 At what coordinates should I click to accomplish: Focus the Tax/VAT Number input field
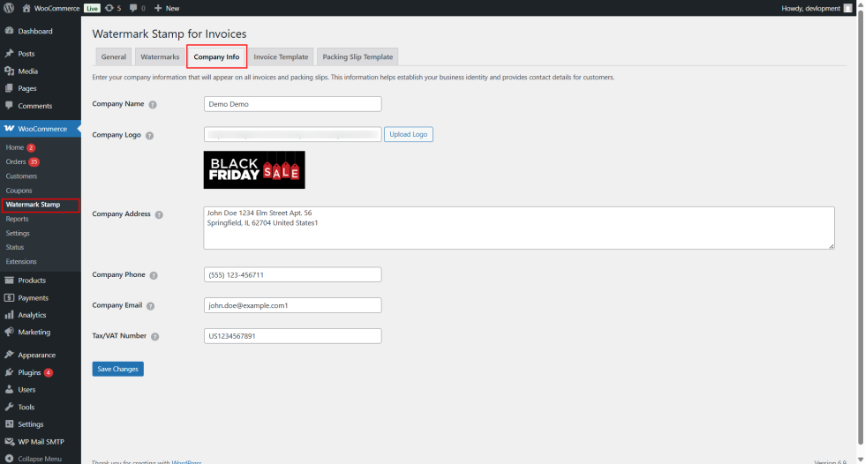[x=292, y=335]
